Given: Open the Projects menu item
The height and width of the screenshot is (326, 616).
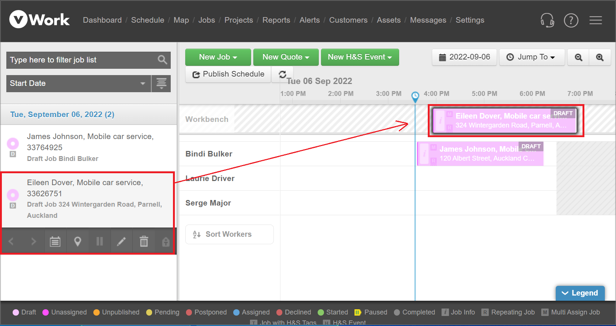Looking at the screenshot, I should [238, 20].
